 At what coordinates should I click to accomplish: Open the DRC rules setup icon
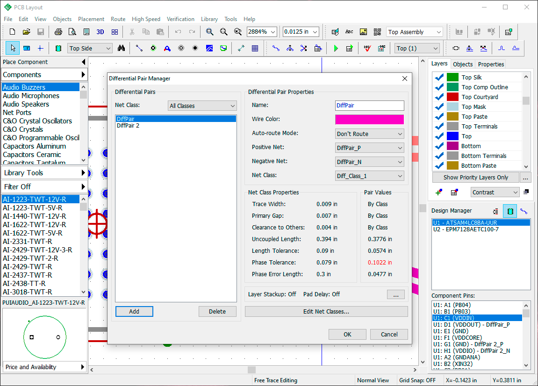click(381, 49)
